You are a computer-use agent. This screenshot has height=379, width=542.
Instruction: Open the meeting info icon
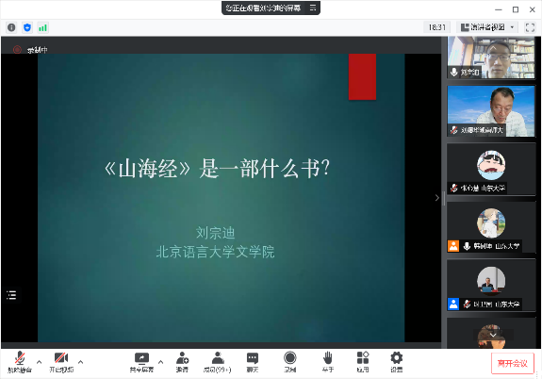pos(11,27)
